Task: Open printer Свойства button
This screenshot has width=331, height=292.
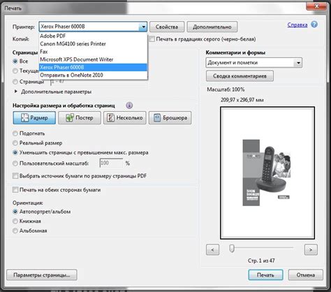Action: [x=167, y=27]
